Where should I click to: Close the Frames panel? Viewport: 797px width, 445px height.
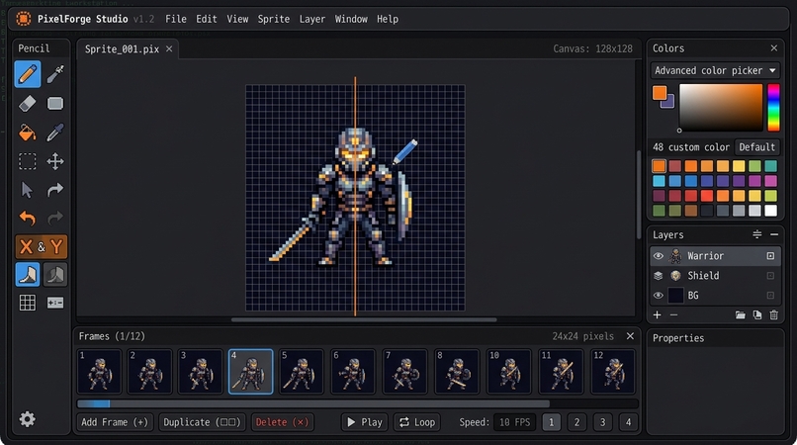(630, 335)
